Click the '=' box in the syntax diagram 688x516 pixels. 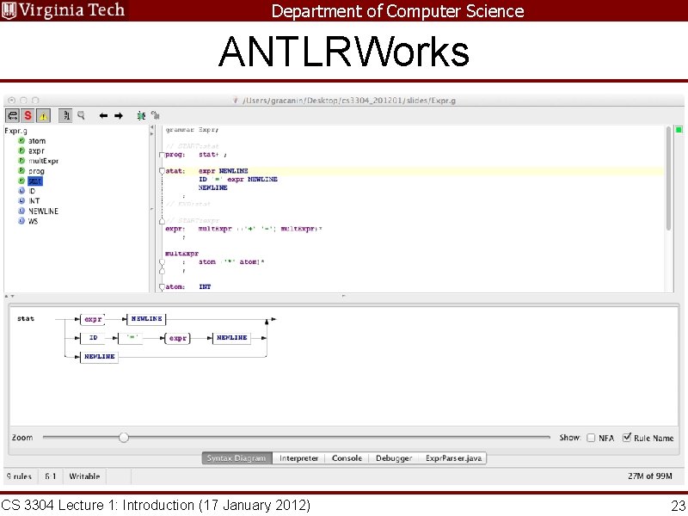pos(131,338)
